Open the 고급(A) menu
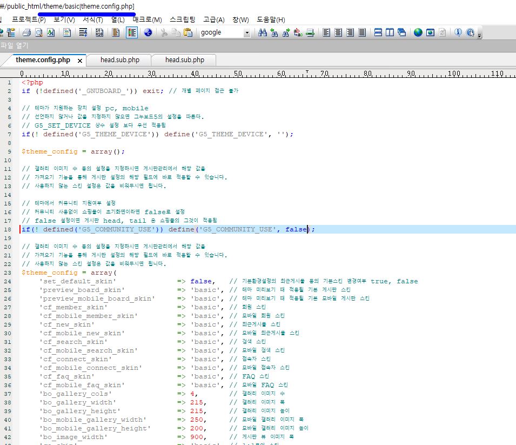The height and width of the screenshot is (445, 516). [214, 20]
